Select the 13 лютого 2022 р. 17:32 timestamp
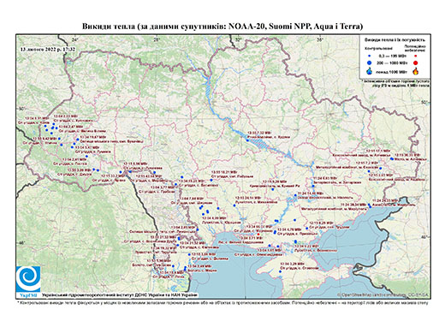Image resolution: width=445 pixels, height=315 pixels. 48,49
